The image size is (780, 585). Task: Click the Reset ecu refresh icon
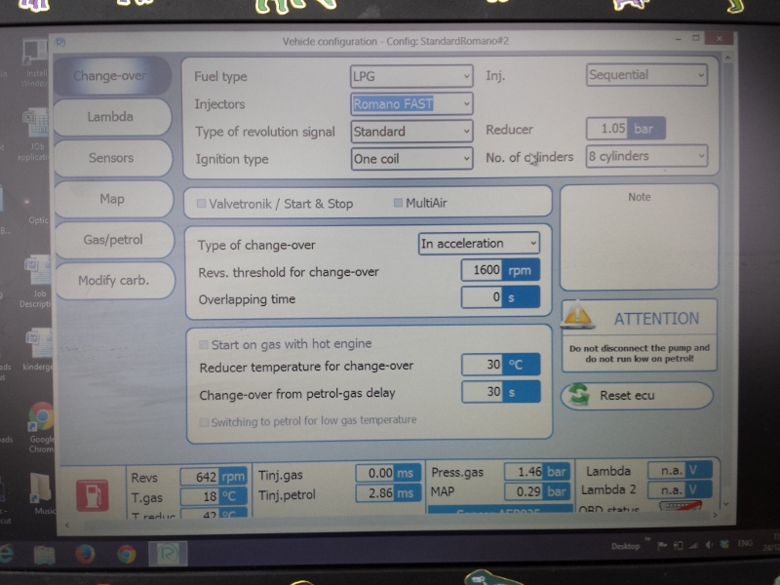pos(580,395)
